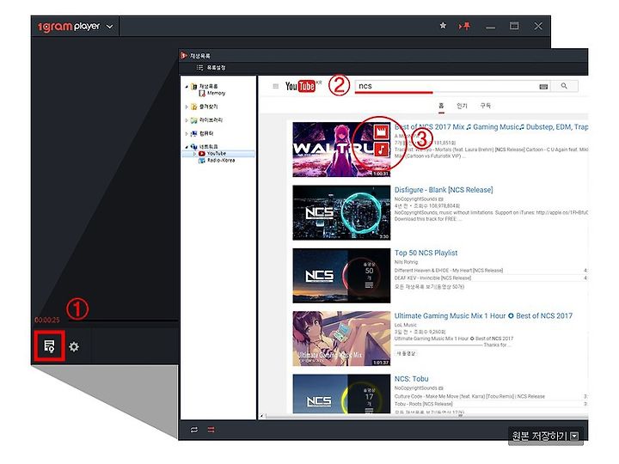Screen dimensions: 619x464
Task: View full Top 50 playlist (모든 재생목록 보기)
Action: point(429,287)
